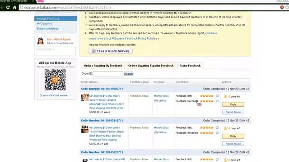
Task: Click Eva virtual agent avatar
Action: (40, 41)
